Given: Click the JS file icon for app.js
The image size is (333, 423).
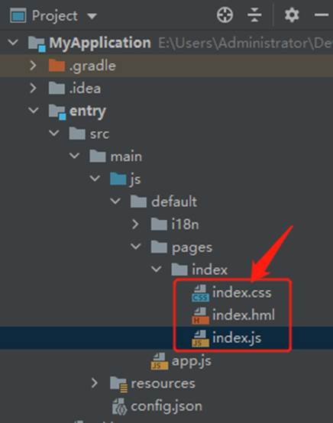Looking at the screenshot, I should (x=159, y=361).
